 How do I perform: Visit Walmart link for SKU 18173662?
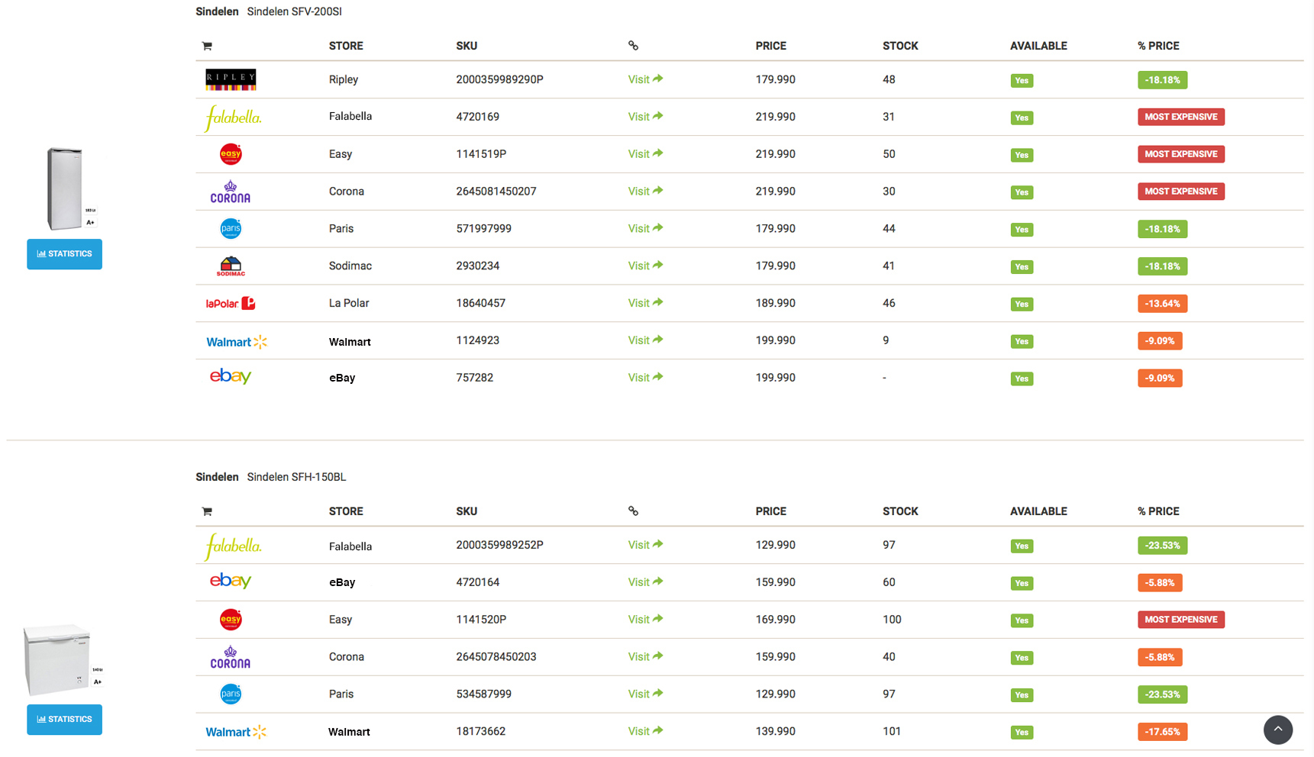point(645,731)
